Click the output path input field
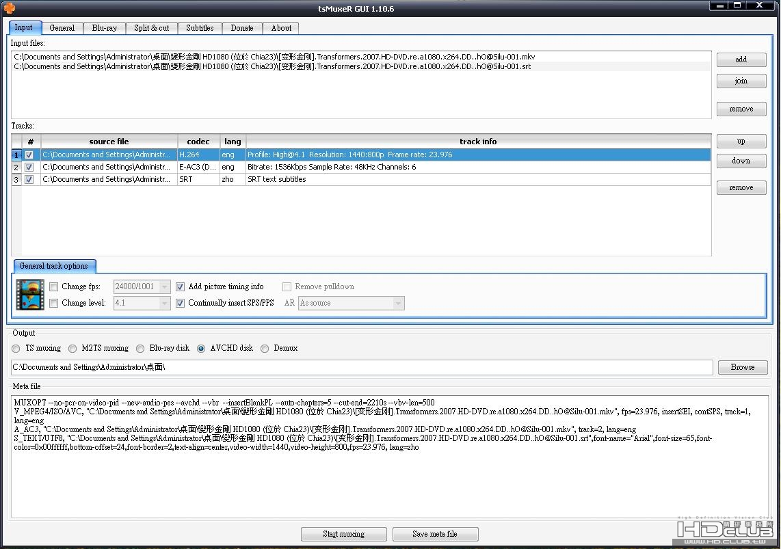 pos(362,367)
